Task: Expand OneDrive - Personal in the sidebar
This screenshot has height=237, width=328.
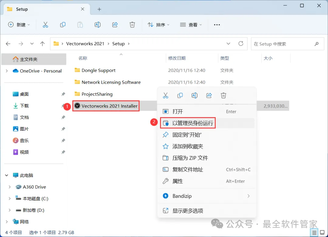Action: (x=7, y=71)
